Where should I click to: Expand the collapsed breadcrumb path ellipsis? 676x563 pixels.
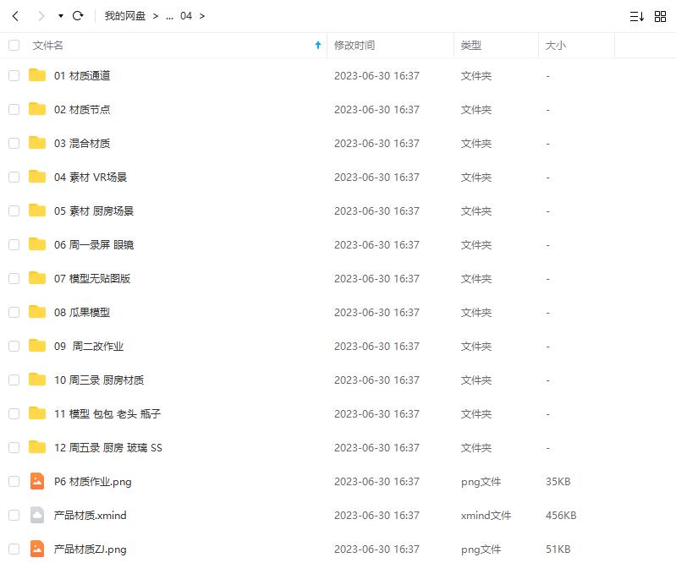169,16
